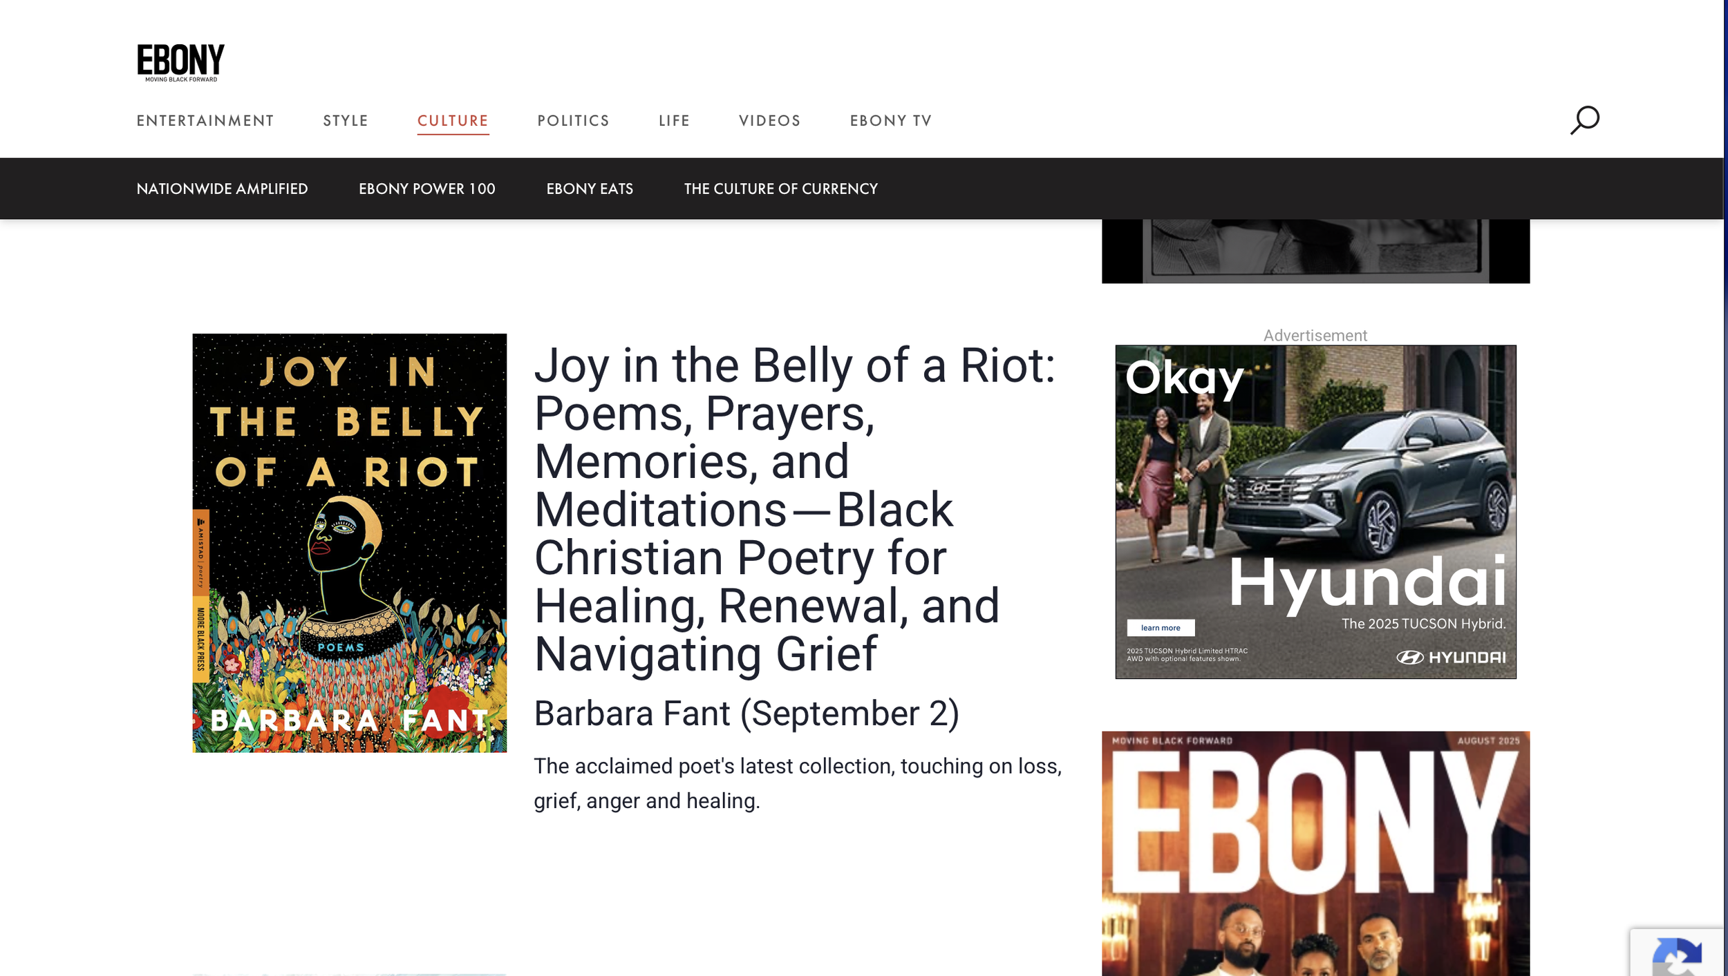Visit the EBONY Eats link

tap(589, 189)
